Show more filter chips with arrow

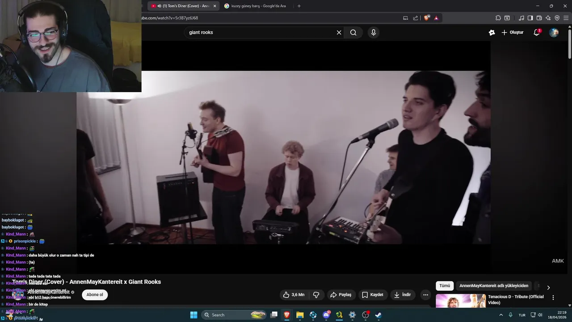click(548, 288)
